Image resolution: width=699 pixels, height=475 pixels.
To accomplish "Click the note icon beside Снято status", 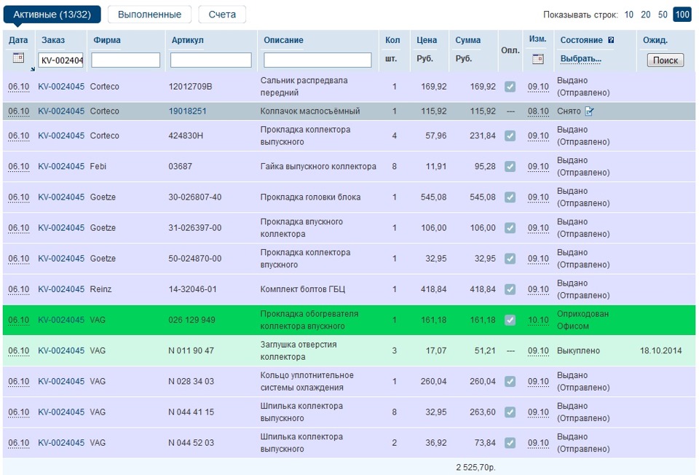I will tap(590, 111).
